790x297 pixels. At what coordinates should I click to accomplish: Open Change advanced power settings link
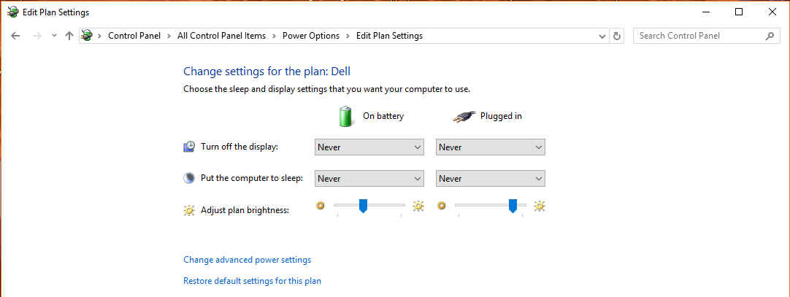click(x=248, y=260)
